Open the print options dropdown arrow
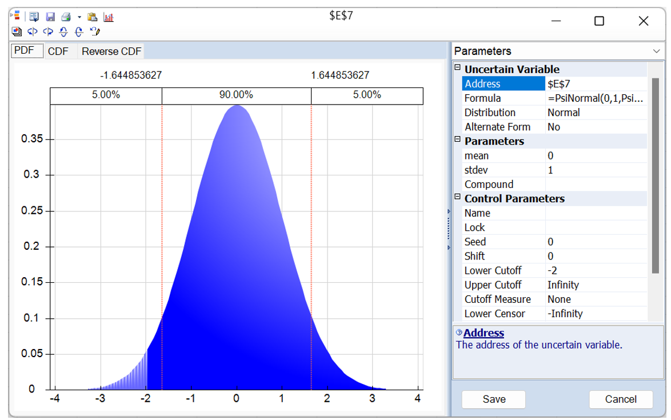 point(79,18)
